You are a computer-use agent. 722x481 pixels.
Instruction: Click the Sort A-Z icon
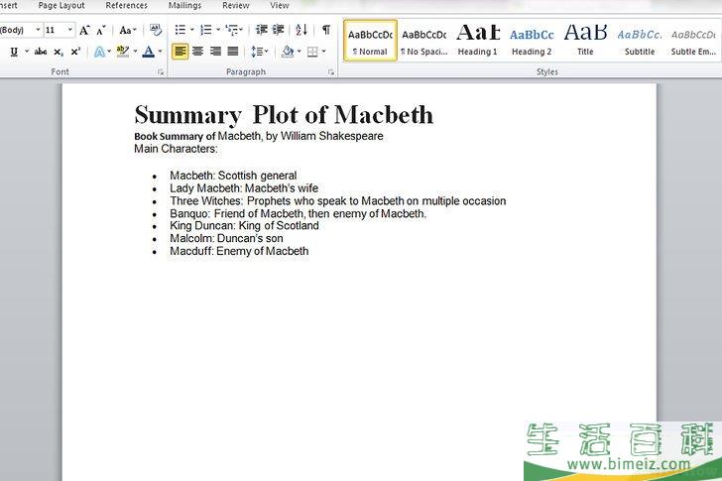coord(301,31)
